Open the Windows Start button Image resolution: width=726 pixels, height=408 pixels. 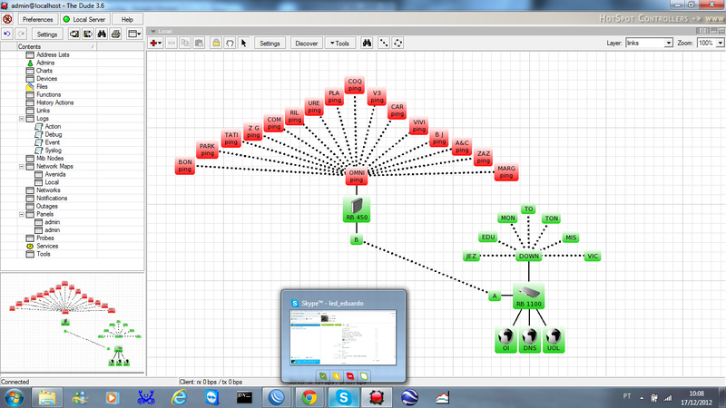[14, 397]
